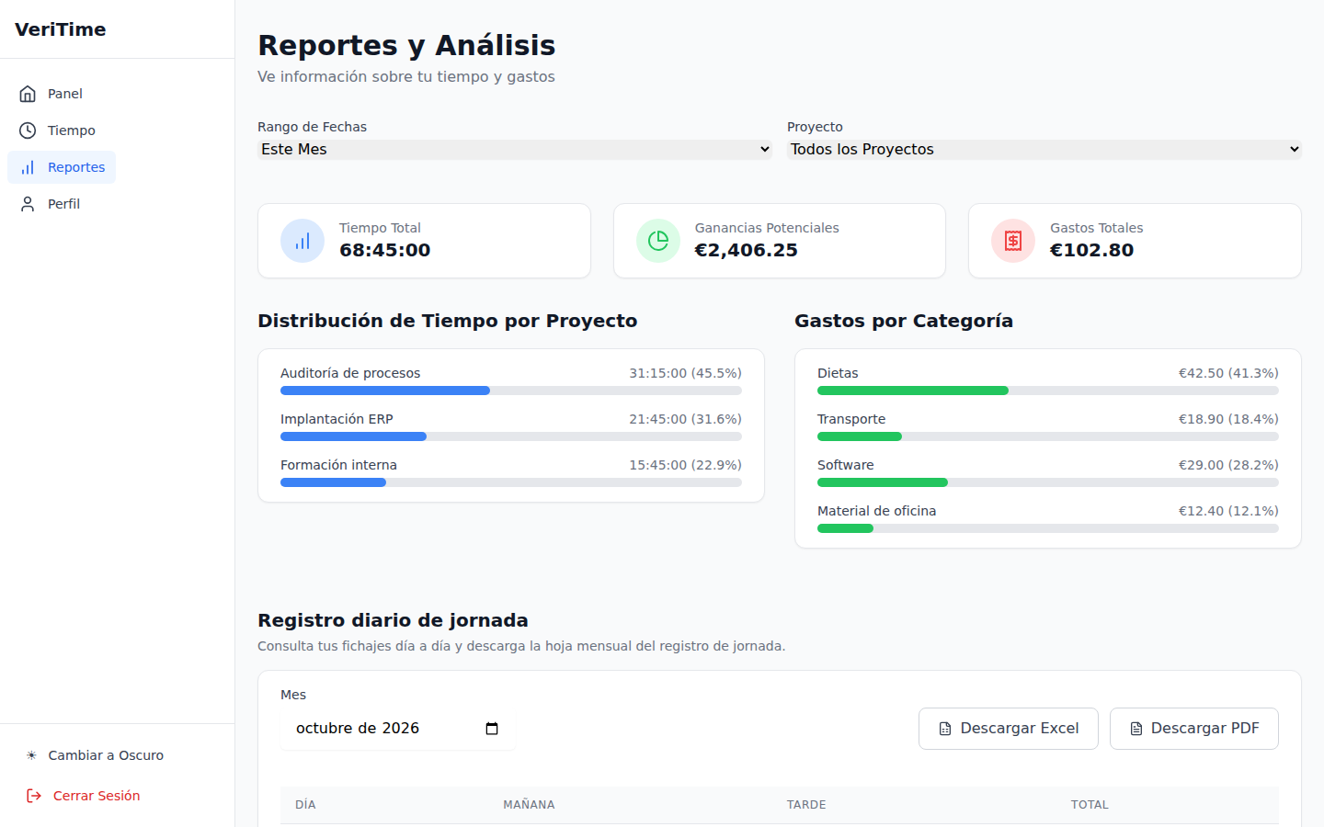Click the 31:15:00 (45.5%) time value
This screenshot has width=1324, height=827.
pos(685,373)
